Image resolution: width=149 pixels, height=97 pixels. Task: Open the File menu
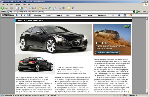pos(3,5)
